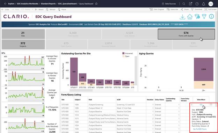Select the faded 8,460 tile

point(73,34)
